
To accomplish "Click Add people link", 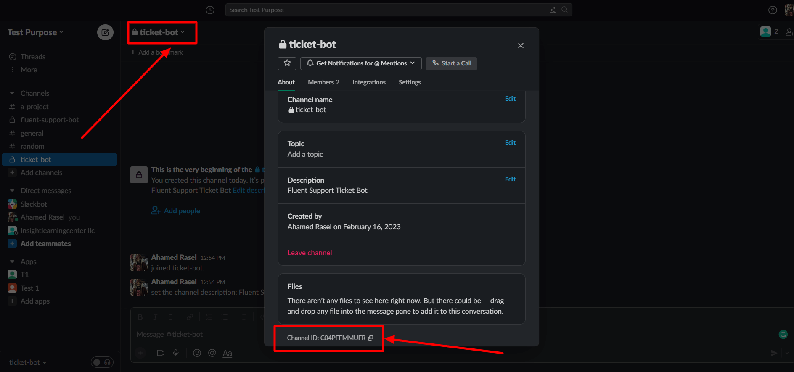I will click(x=176, y=211).
